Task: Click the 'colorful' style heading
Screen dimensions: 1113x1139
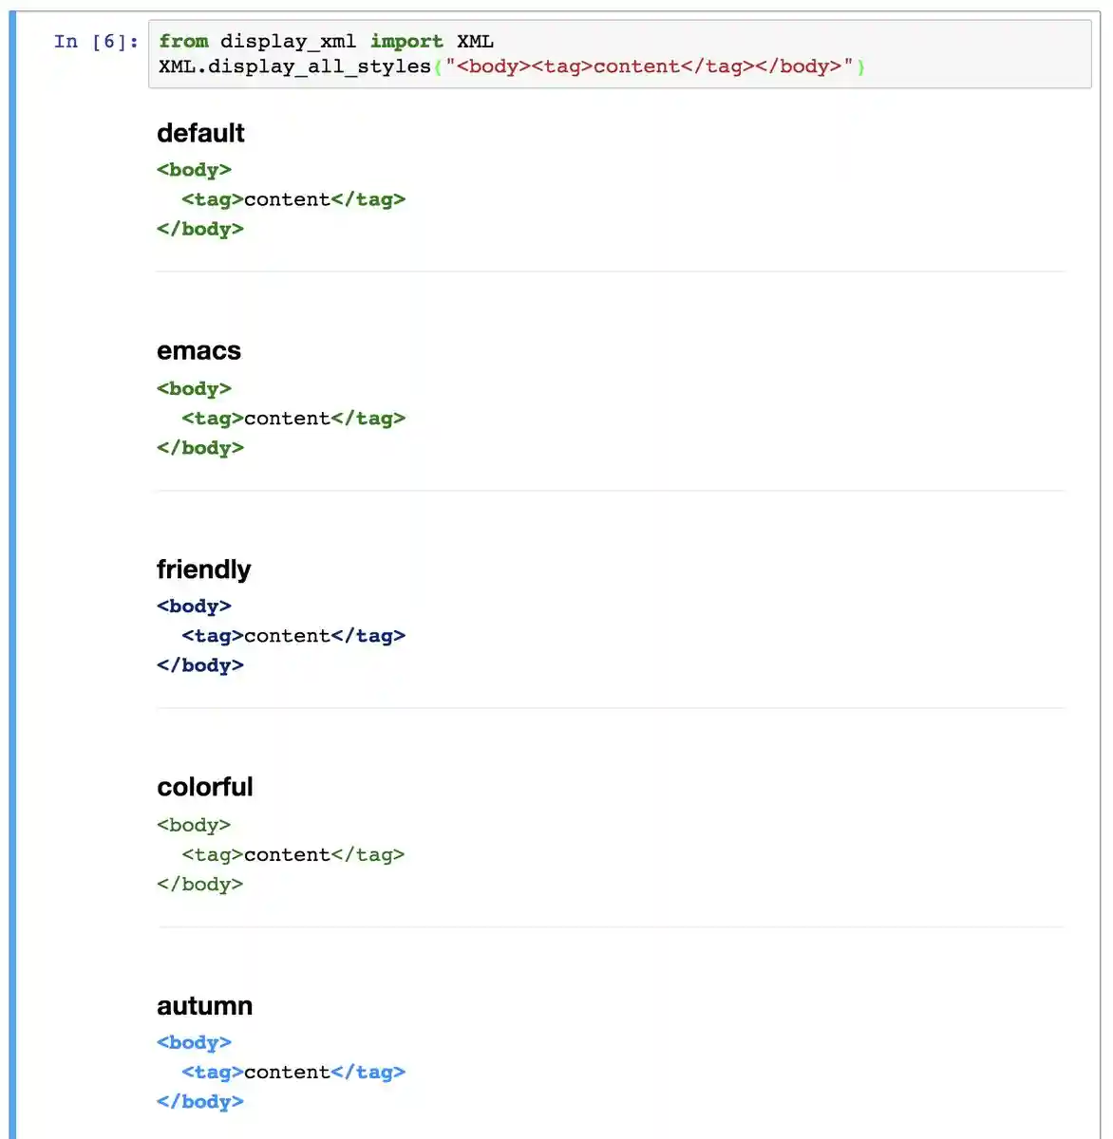Action: (205, 787)
